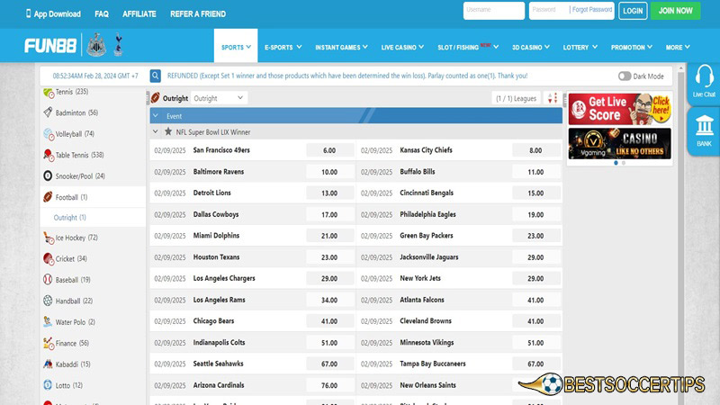The image size is (720, 405).
Task: Expand the E-SPORTS menu
Action: (283, 48)
